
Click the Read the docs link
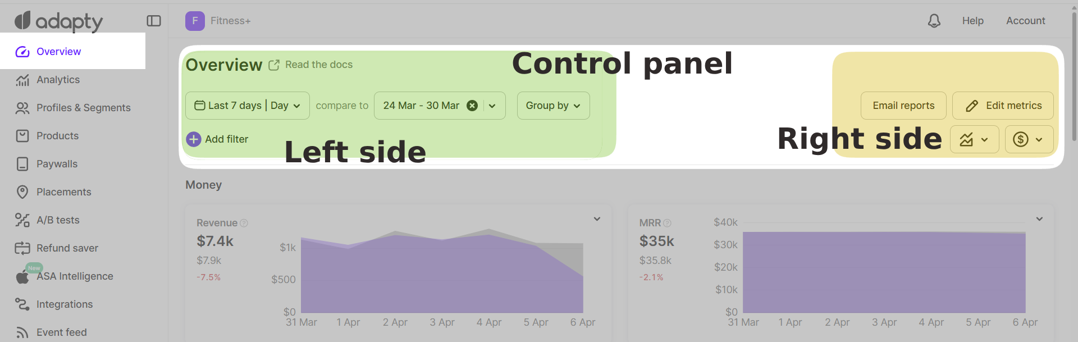[318, 65]
